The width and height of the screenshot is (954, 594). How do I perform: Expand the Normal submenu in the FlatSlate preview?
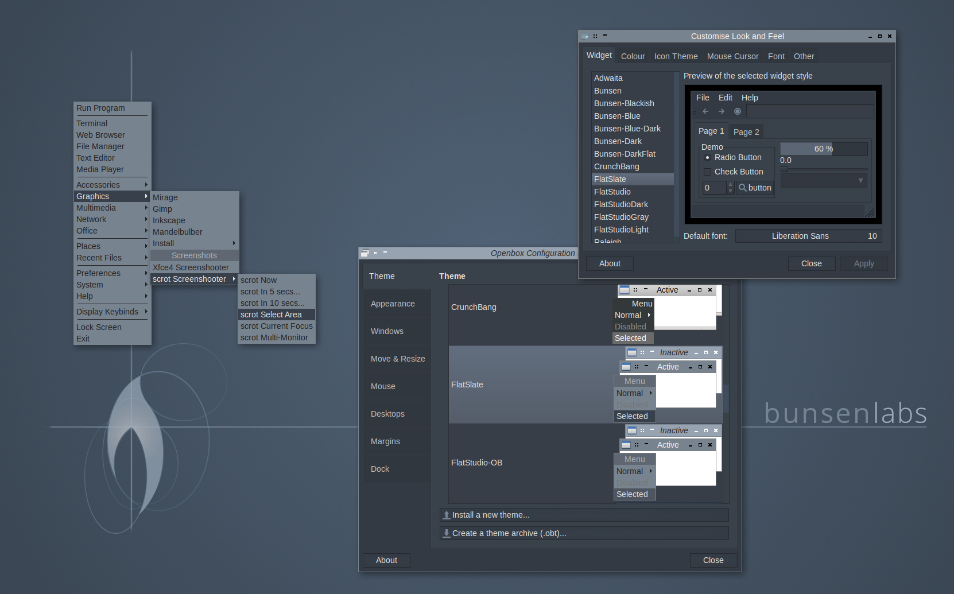[634, 393]
